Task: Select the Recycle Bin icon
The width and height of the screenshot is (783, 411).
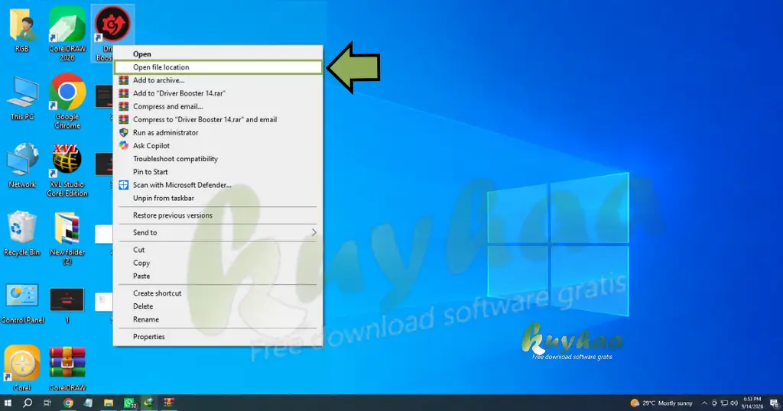Action: tap(22, 234)
